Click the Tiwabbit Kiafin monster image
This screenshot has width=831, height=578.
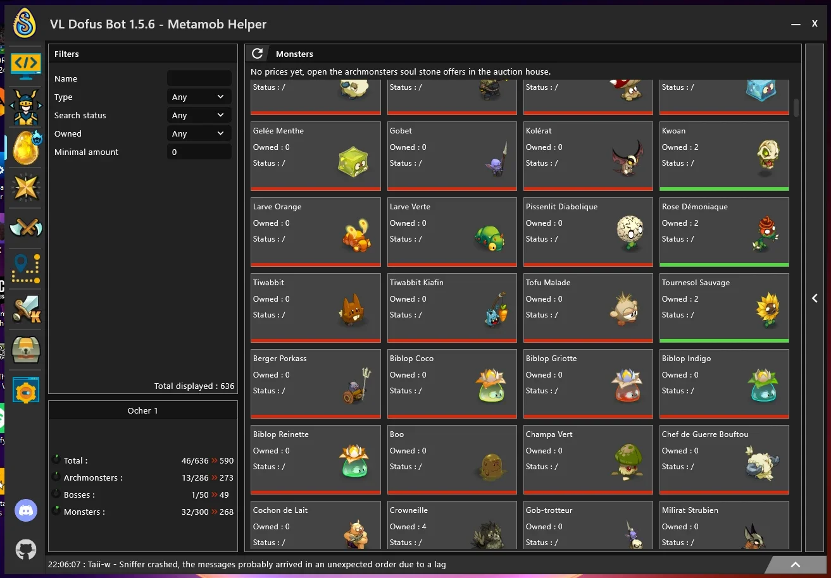(x=496, y=310)
